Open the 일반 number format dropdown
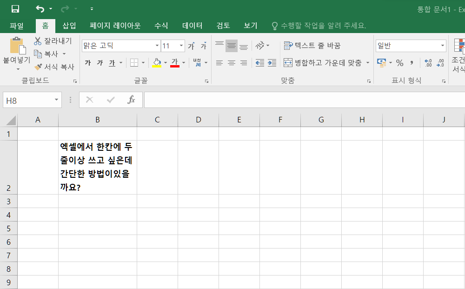Screen dimensions: 465x289 (x=443, y=46)
